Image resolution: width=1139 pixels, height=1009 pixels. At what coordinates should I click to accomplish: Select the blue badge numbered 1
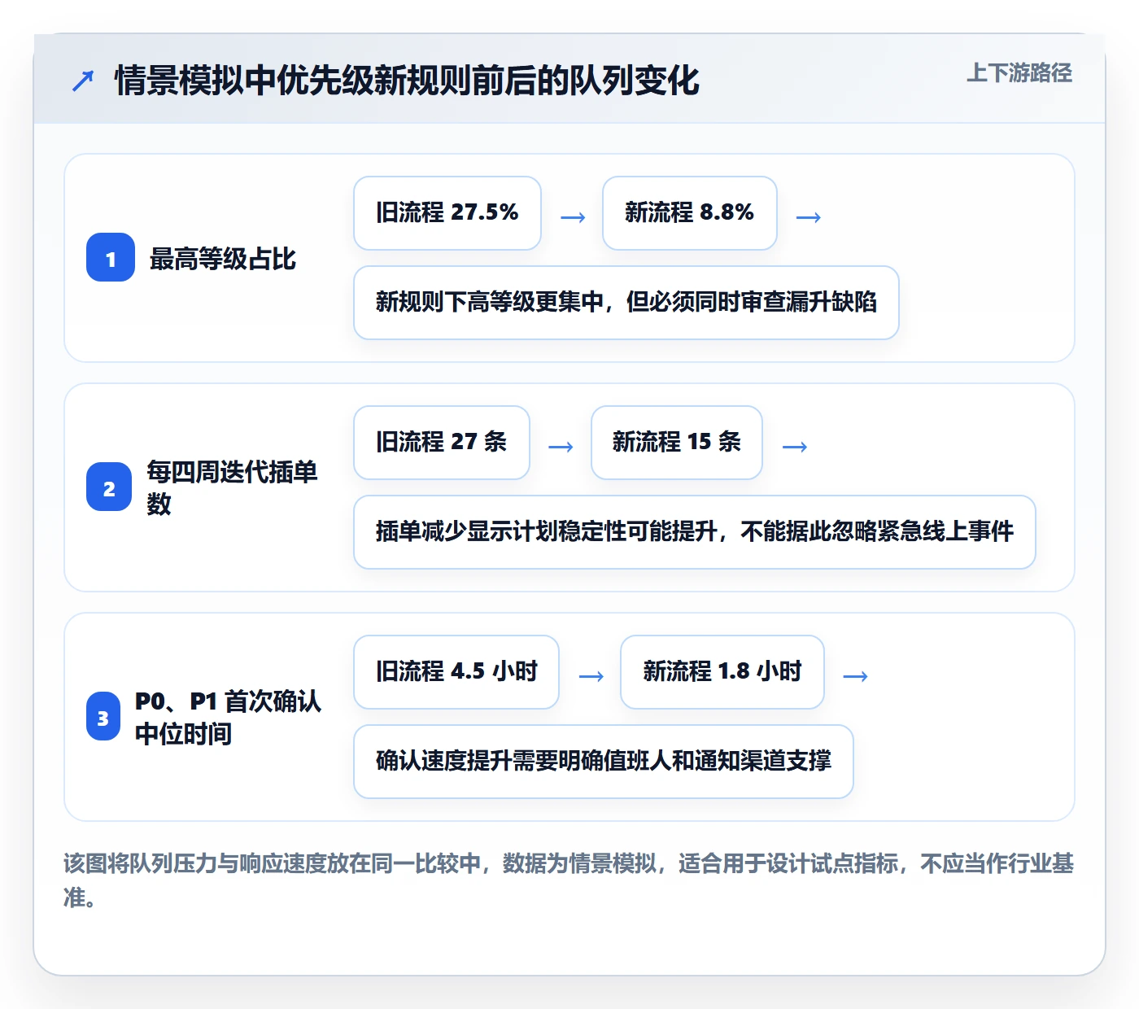(x=111, y=258)
